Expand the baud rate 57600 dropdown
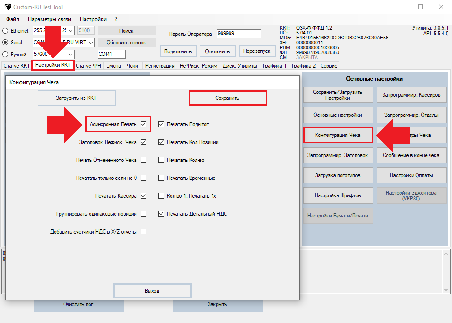452x323 pixels. point(71,54)
